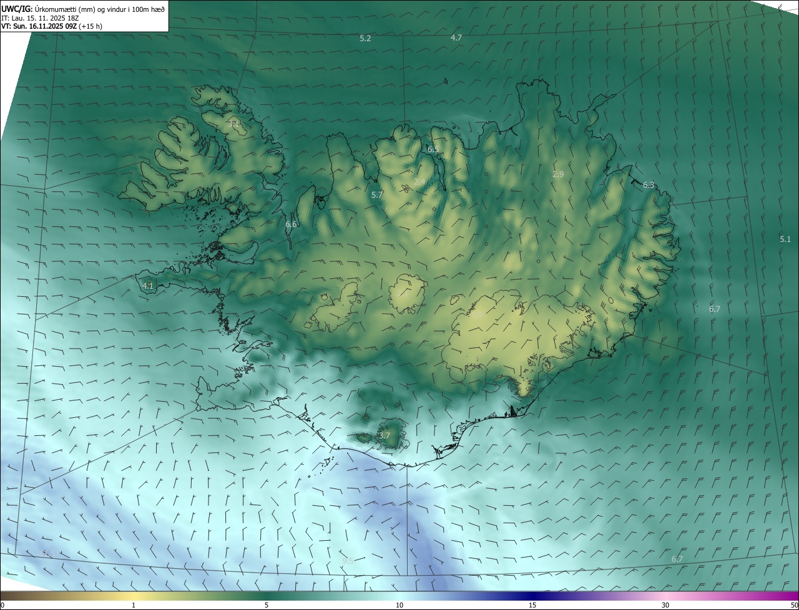Click the 4.1 value on the west peninsula

(x=148, y=286)
